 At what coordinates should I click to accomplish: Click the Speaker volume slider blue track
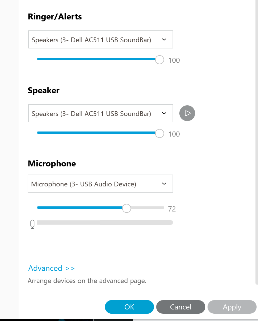96,133
